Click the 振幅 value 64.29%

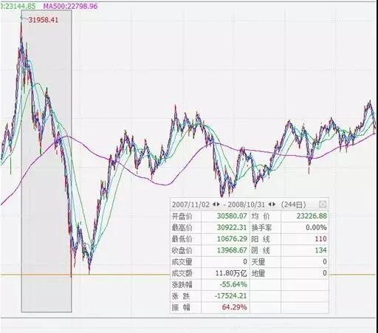point(234,307)
